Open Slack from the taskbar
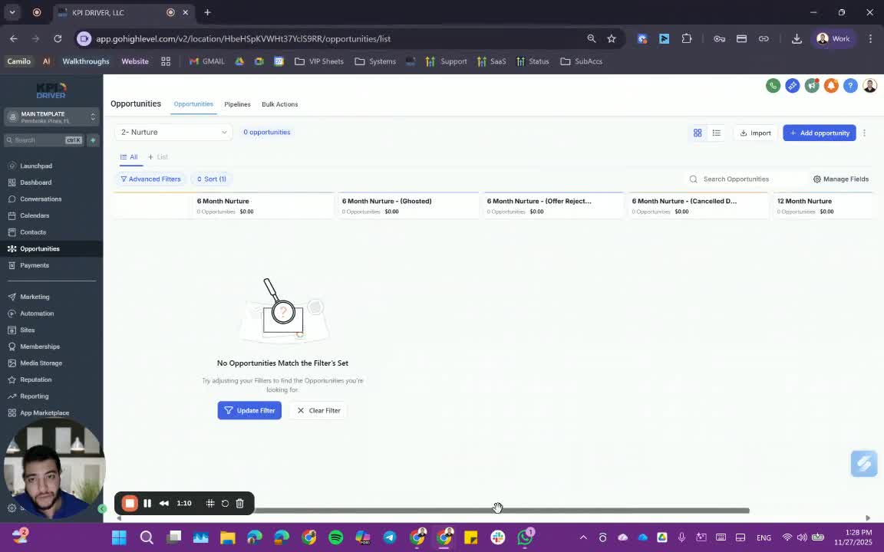 [498, 537]
